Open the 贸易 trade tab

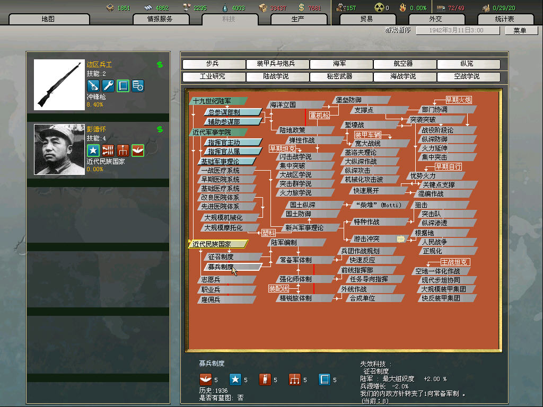click(367, 19)
